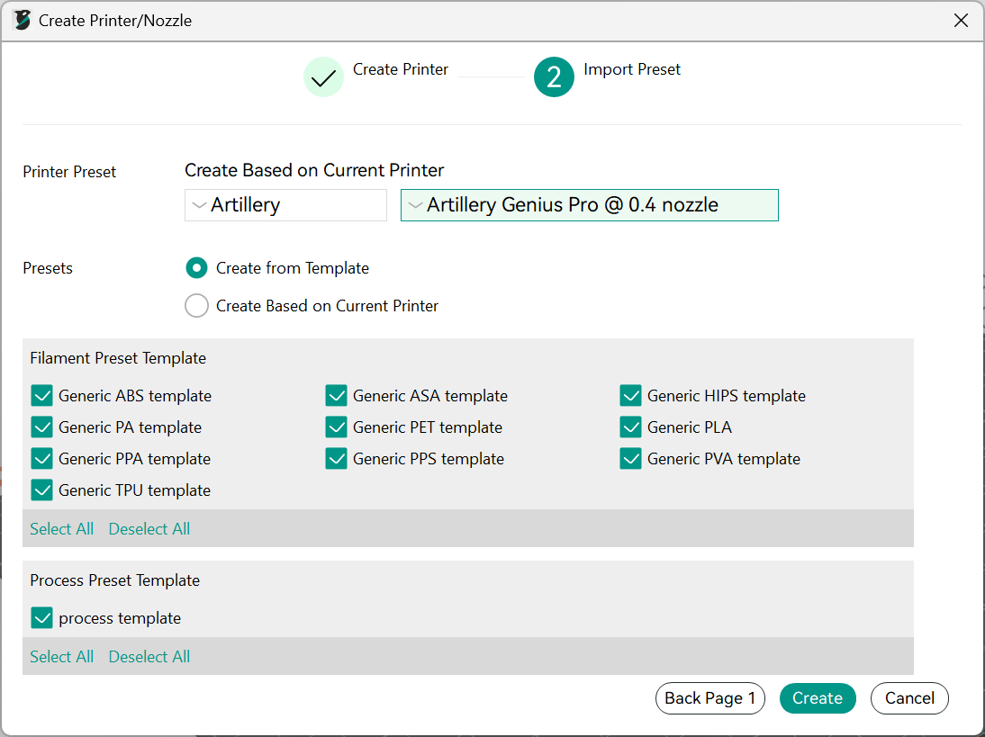
Task: Uncheck Generic HIPS template
Action: [x=630, y=395]
